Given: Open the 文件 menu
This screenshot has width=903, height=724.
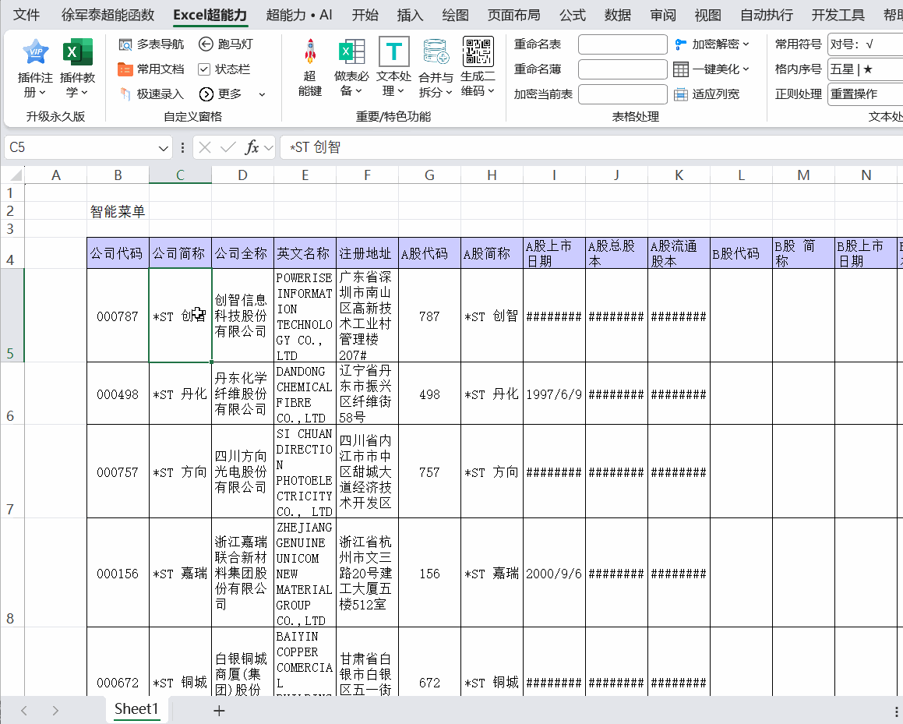Looking at the screenshot, I should [x=26, y=15].
